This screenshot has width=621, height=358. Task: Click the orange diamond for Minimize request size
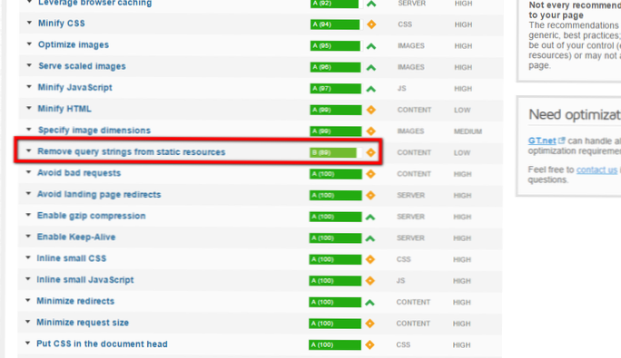pos(370,324)
